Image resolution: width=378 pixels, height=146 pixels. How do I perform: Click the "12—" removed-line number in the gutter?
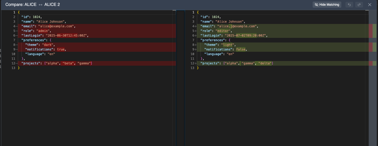click(x=14, y=63)
